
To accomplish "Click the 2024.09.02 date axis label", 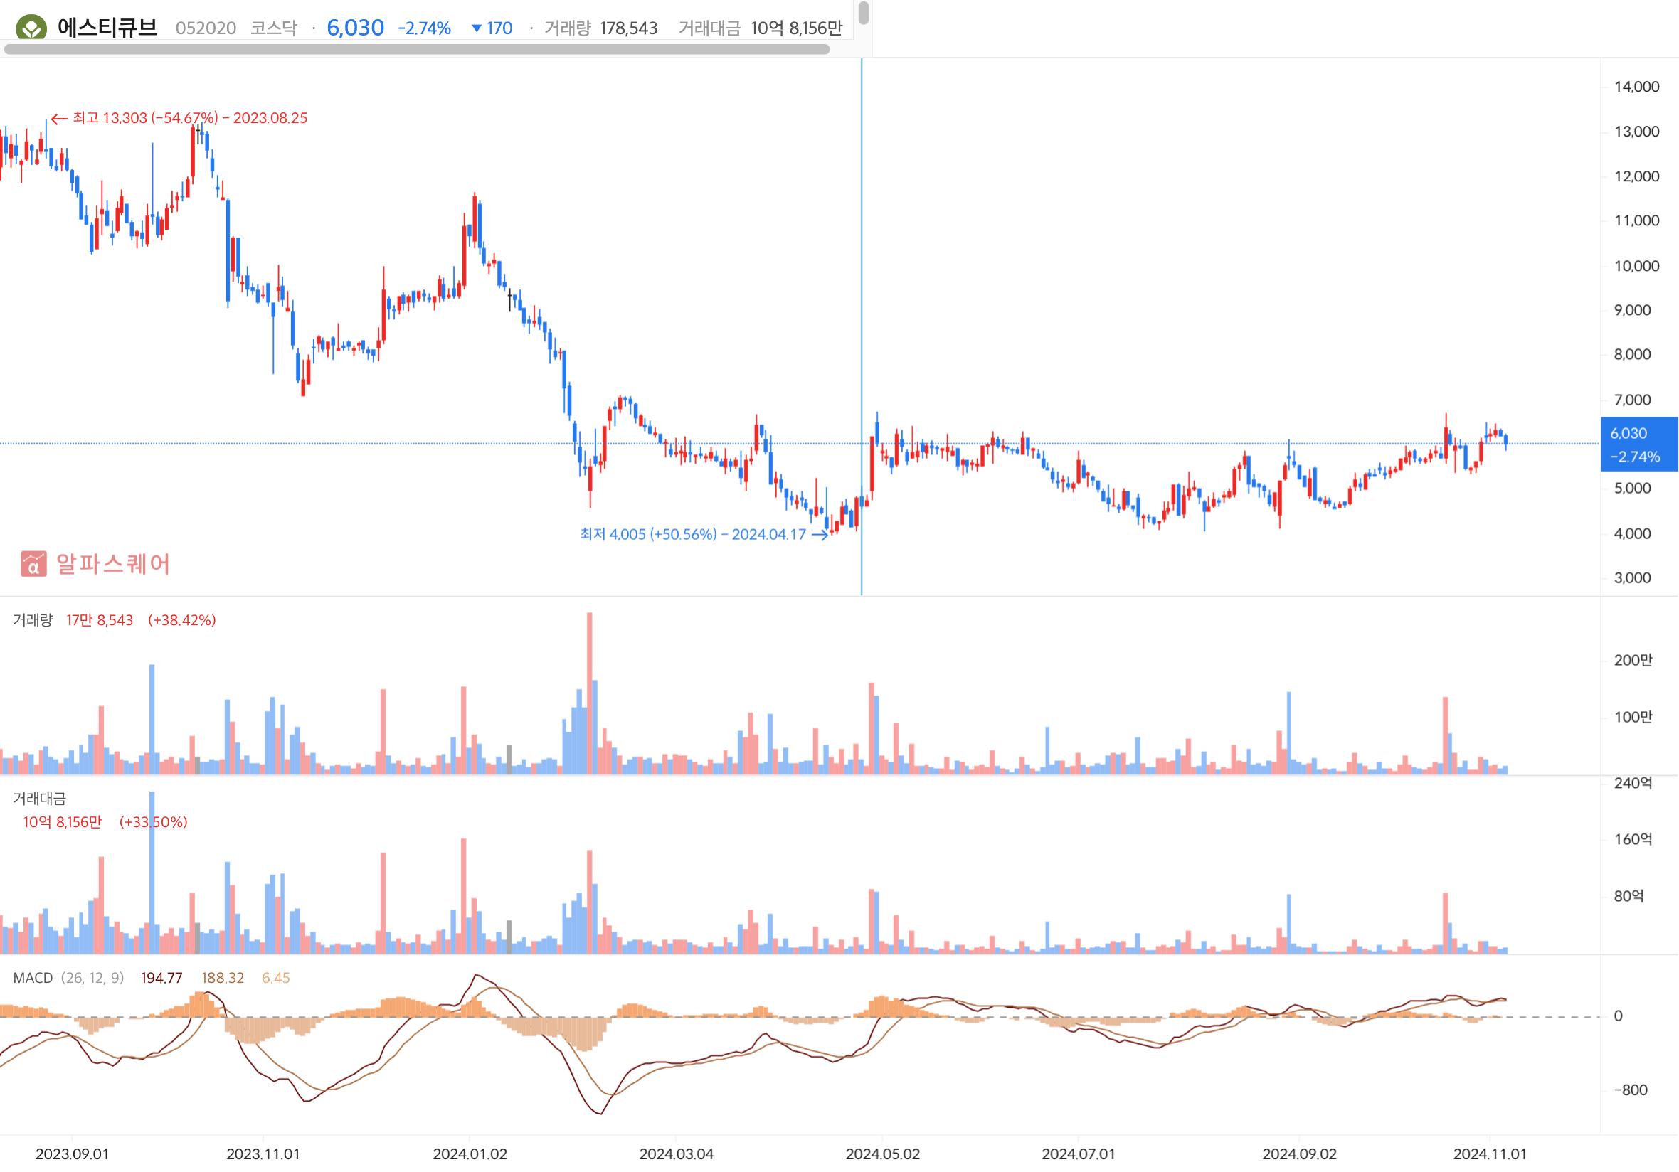I will [x=1300, y=1154].
